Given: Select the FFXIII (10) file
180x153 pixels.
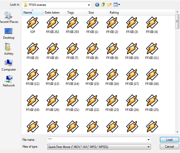Looking at the screenshot, I should pyautogui.click(x=132, y=51).
